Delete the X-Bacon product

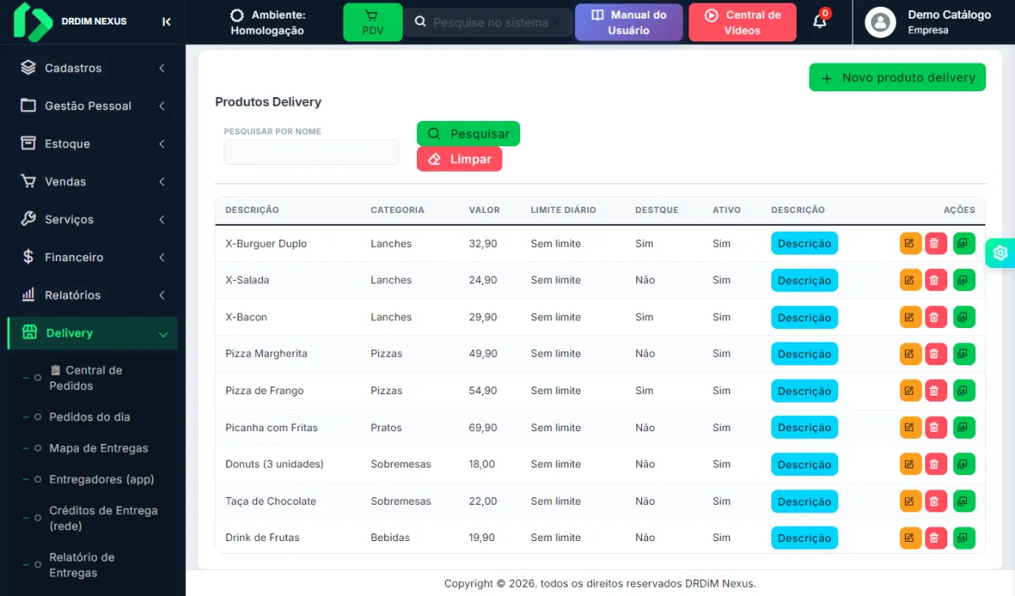click(x=935, y=317)
